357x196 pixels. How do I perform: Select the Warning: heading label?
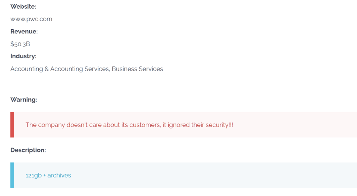click(x=24, y=100)
